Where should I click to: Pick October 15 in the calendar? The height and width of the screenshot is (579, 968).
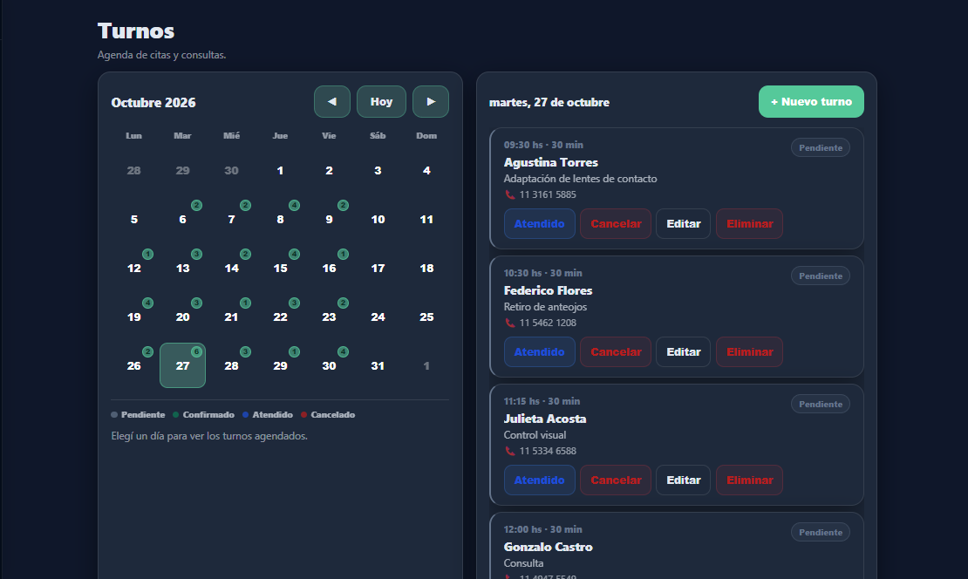[x=280, y=268]
